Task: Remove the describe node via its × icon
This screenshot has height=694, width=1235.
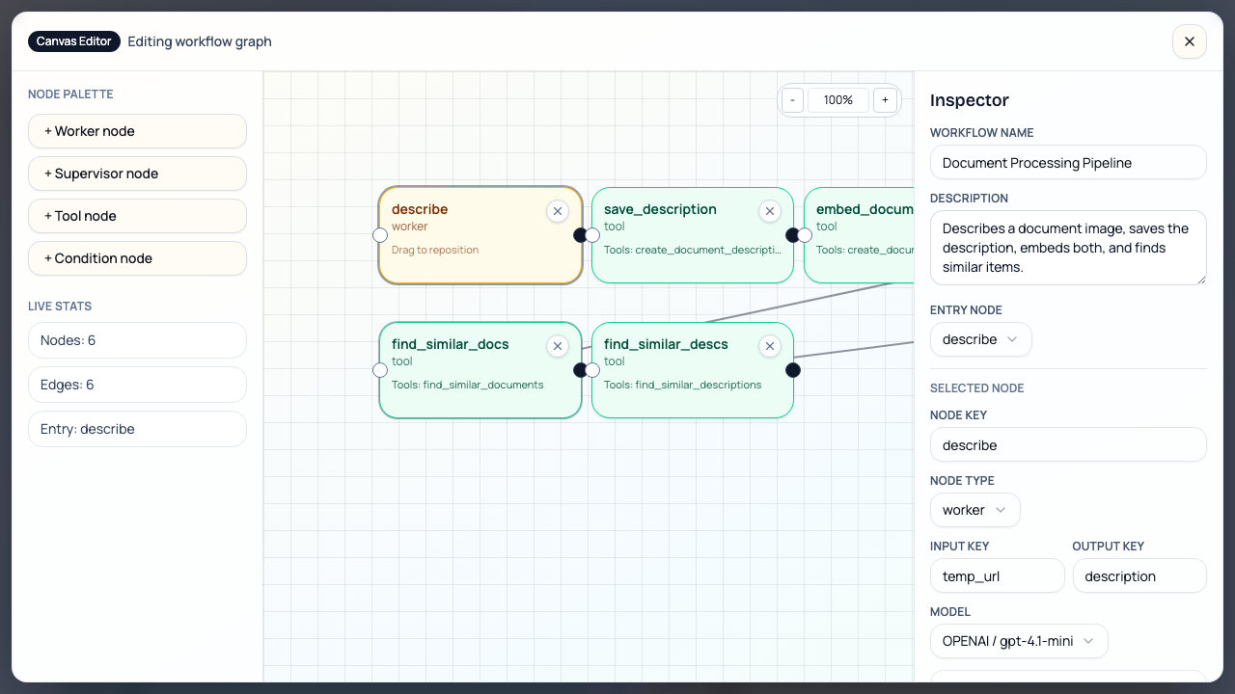Action: (x=558, y=211)
